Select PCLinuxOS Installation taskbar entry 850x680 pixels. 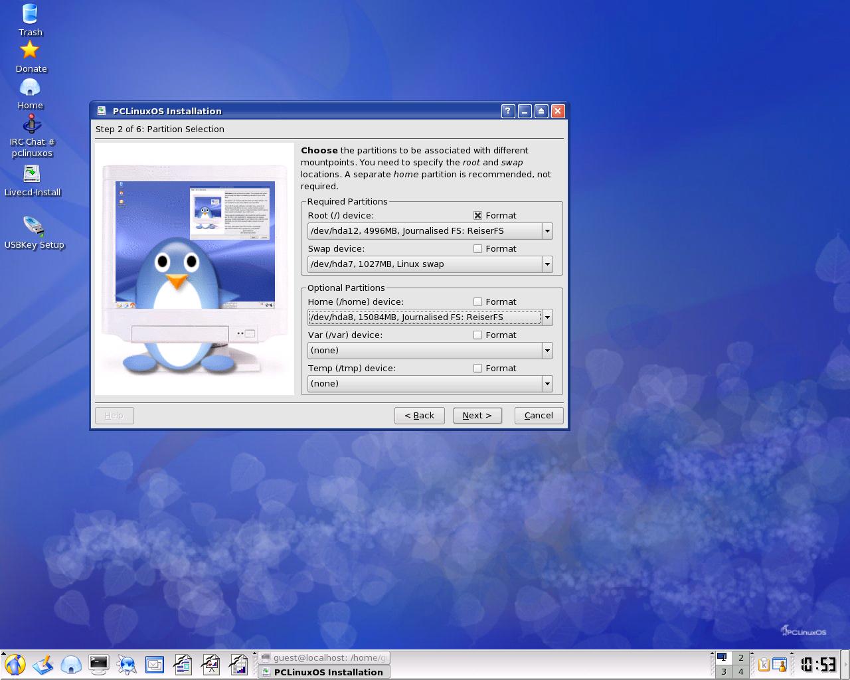point(323,672)
